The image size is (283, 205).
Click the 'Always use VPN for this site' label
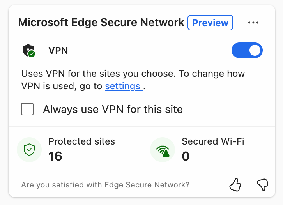coord(113,109)
